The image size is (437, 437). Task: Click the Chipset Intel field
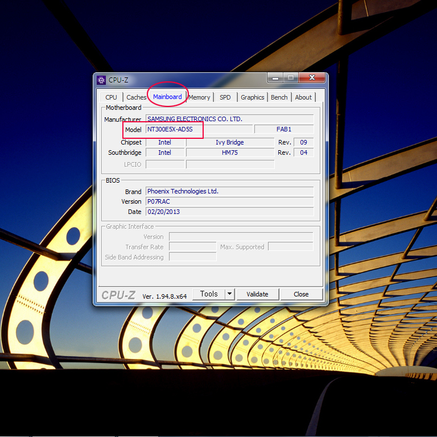click(165, 142)
